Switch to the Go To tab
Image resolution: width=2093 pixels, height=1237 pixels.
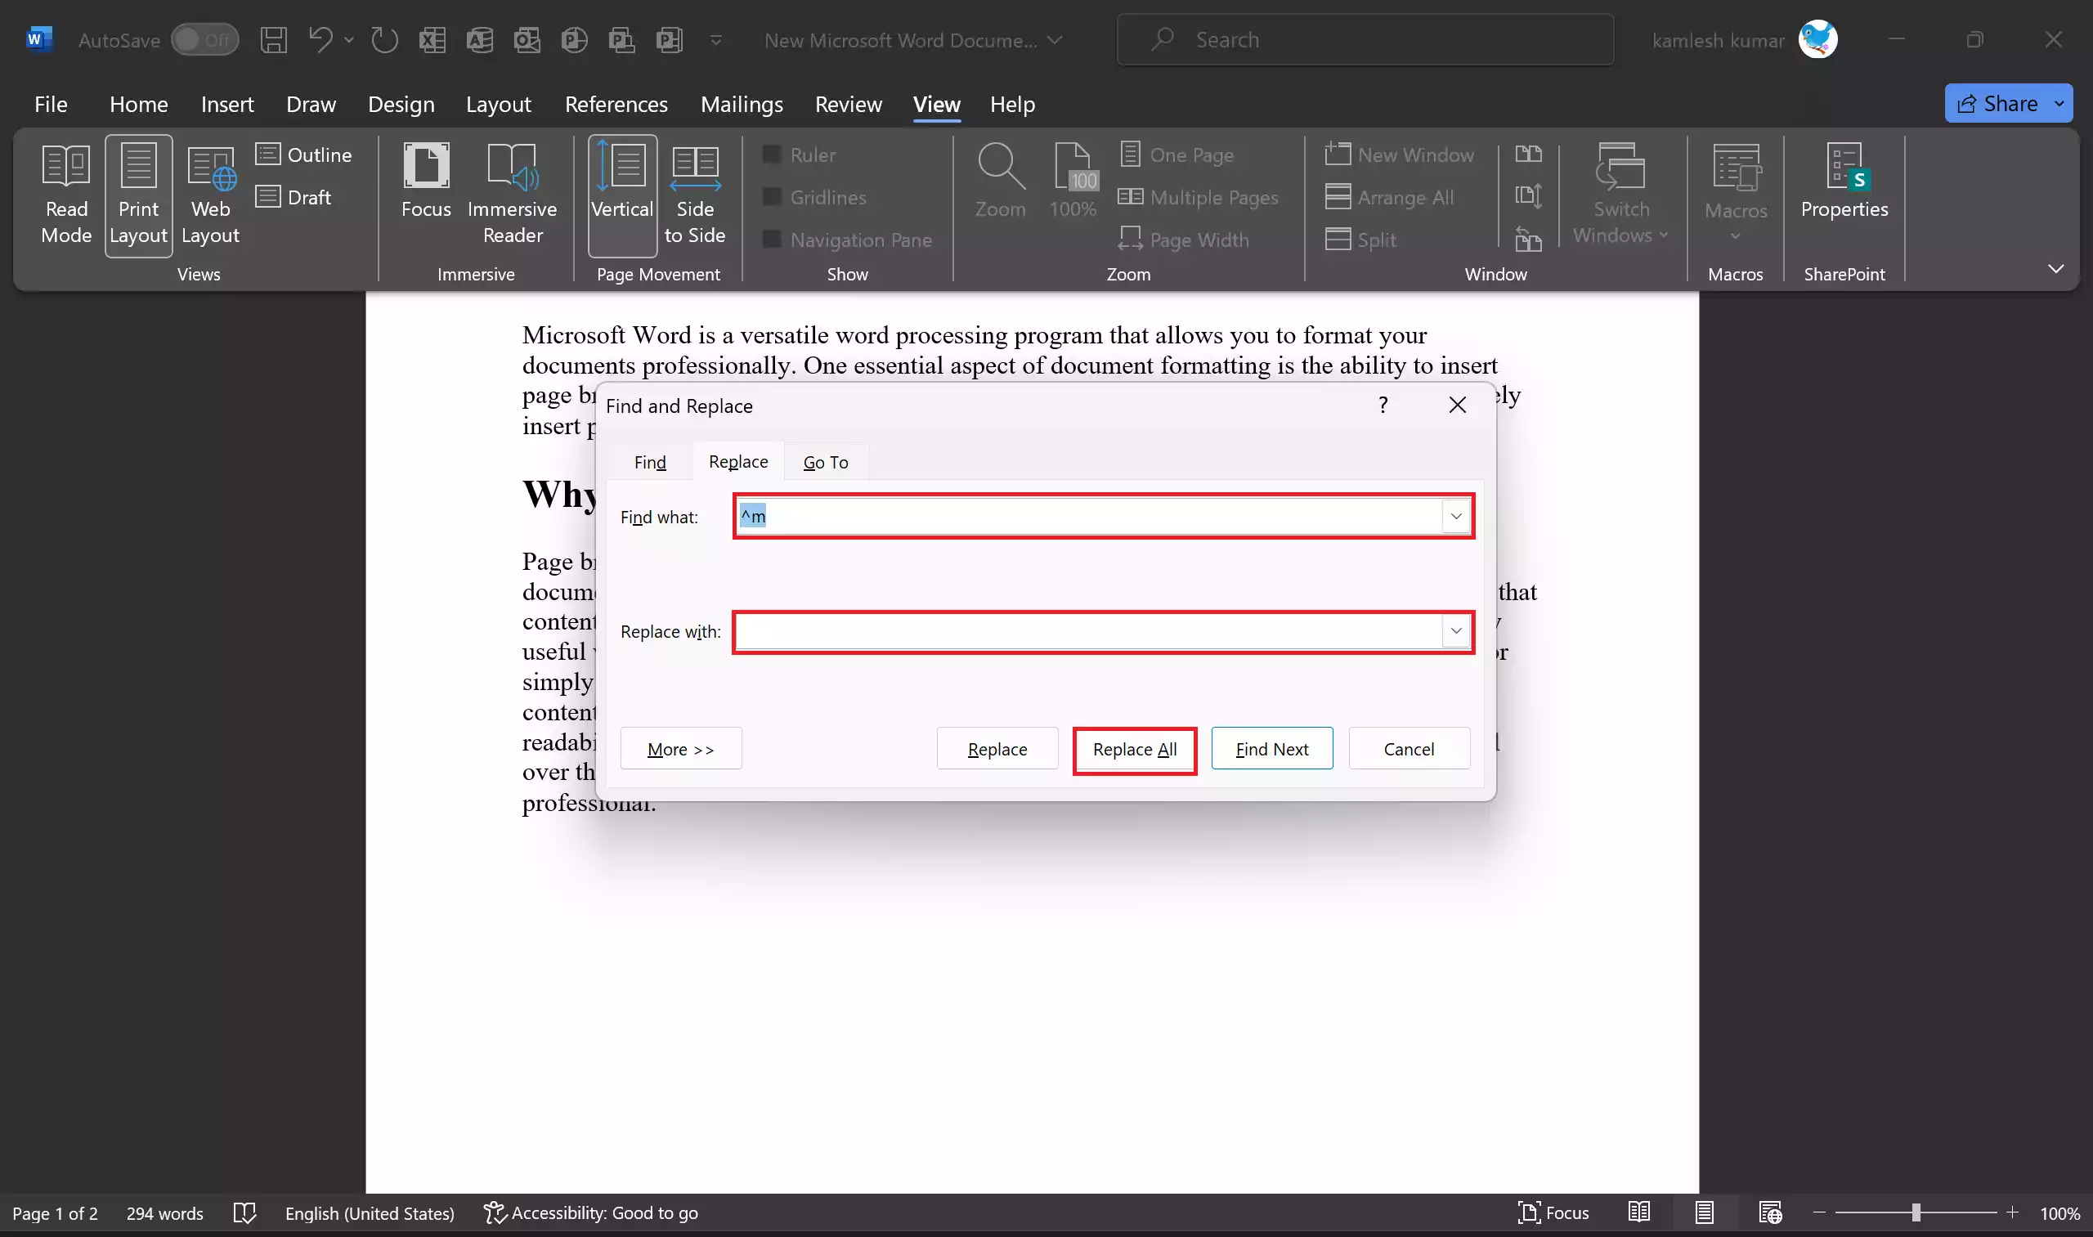pyautogui.click(x=825, y=461)
